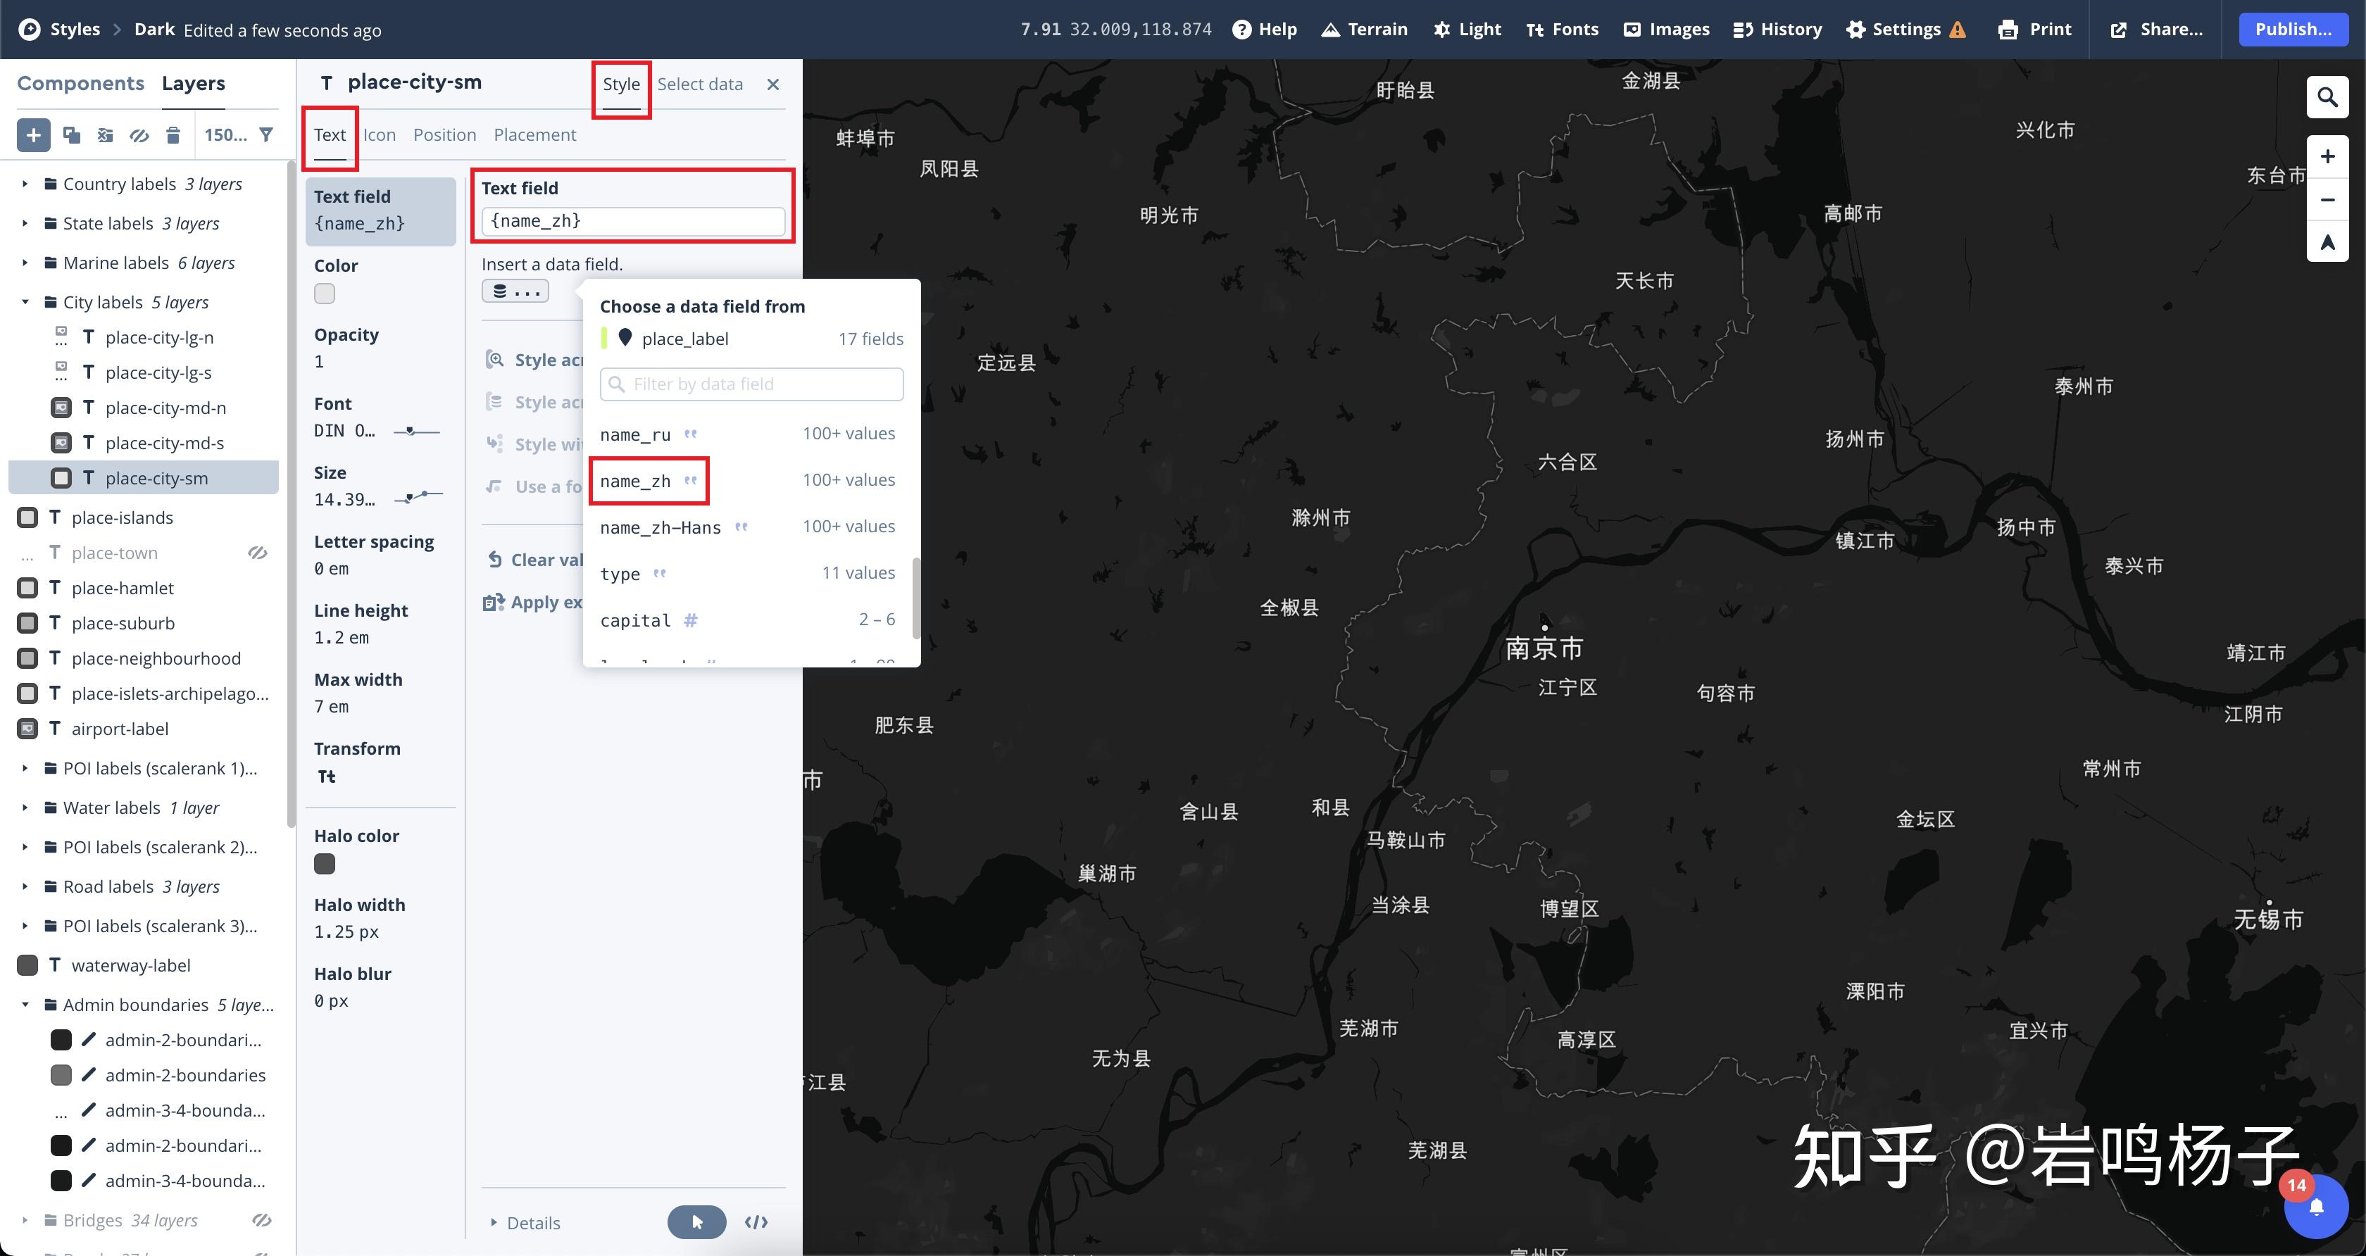
Task: Collapse the City labels group
Action: (24, 301)
